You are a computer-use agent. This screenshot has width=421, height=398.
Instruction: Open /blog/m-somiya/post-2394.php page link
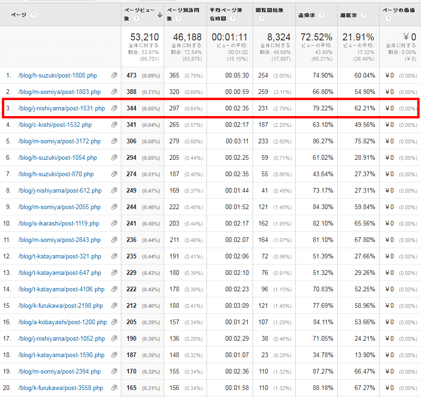tap(59, 371)
